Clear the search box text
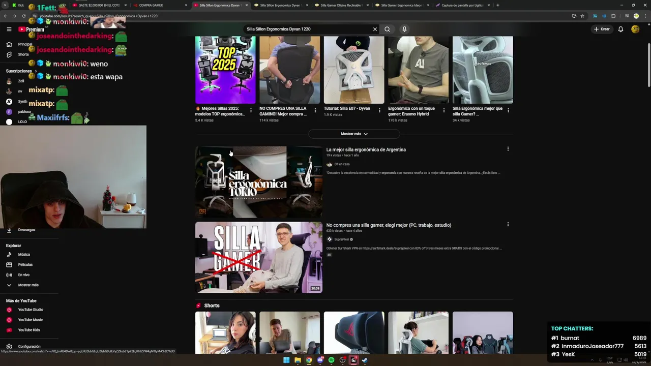The height and width of the screenshot is (366, 651). pos(375,29)
